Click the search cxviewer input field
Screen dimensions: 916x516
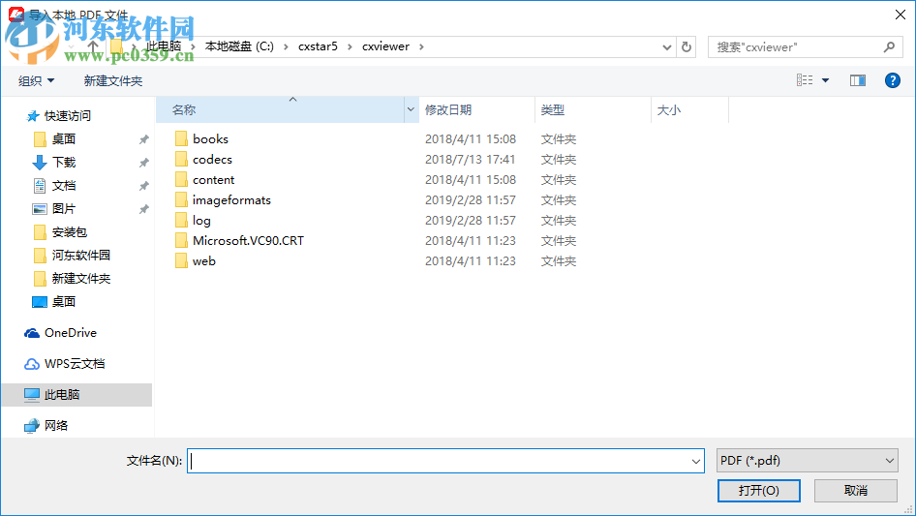point(798,46)
